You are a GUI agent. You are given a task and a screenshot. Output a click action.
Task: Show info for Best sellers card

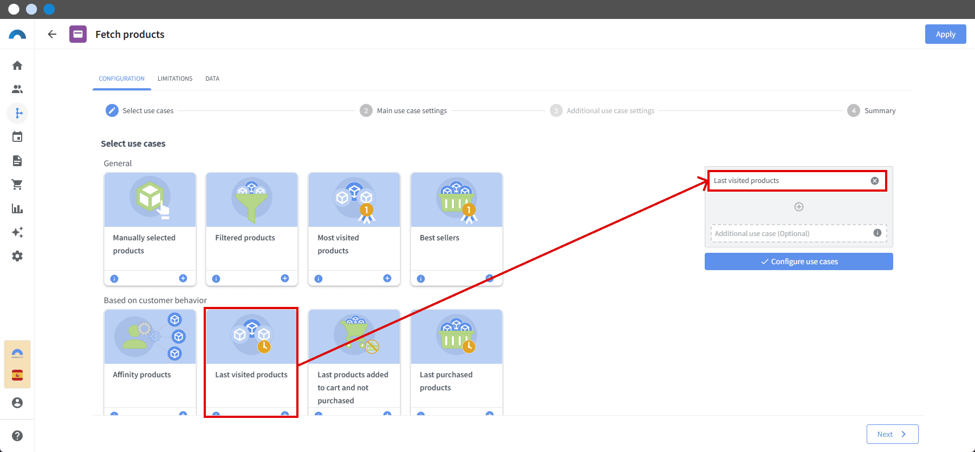(421, 279)
